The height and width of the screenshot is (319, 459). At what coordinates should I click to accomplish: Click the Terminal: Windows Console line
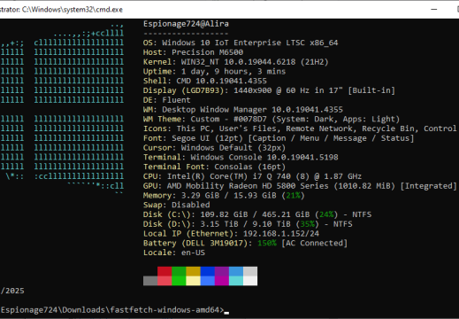click(x=241, y=157)
